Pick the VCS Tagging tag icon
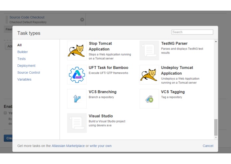 (x=149, y=99)
